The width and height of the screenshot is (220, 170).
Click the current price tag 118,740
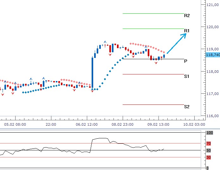click(x=213, y=55)
